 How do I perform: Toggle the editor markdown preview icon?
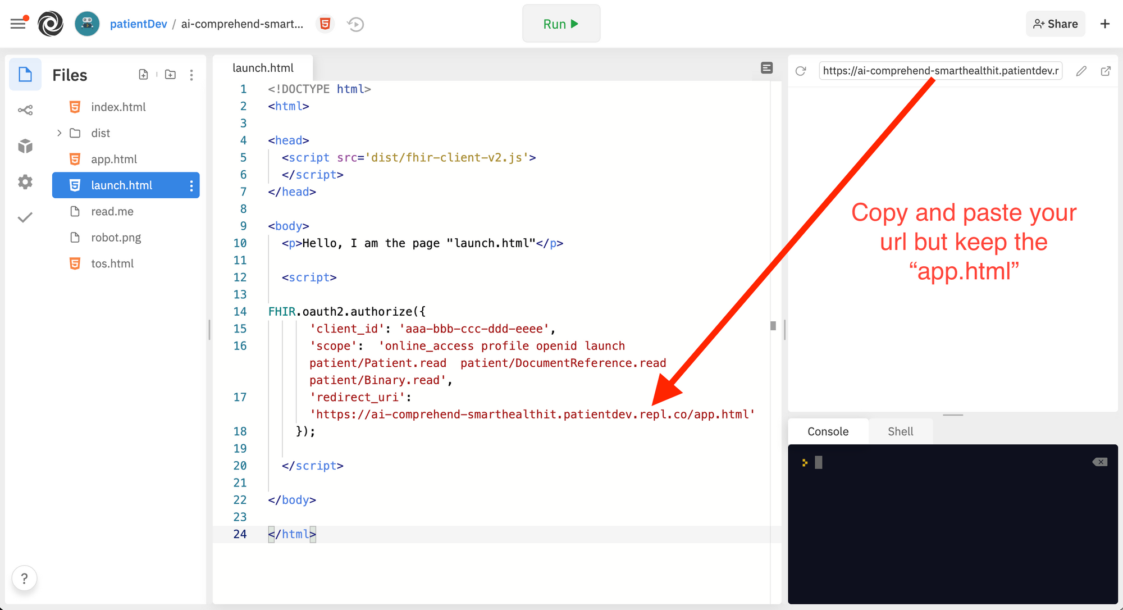coord(767,68)
